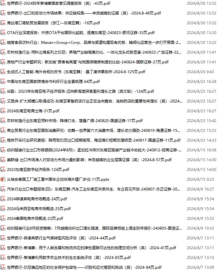Image resolution: width=222 pixels, height=270 pixels.
Task: Click PDF icon beside 谷歌 2023年东南亚电子经济报告
Action: 3,91
